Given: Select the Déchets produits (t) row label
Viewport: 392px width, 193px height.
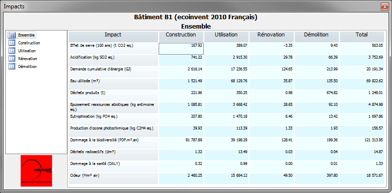Looking at the screenshot, I should 88,93.
